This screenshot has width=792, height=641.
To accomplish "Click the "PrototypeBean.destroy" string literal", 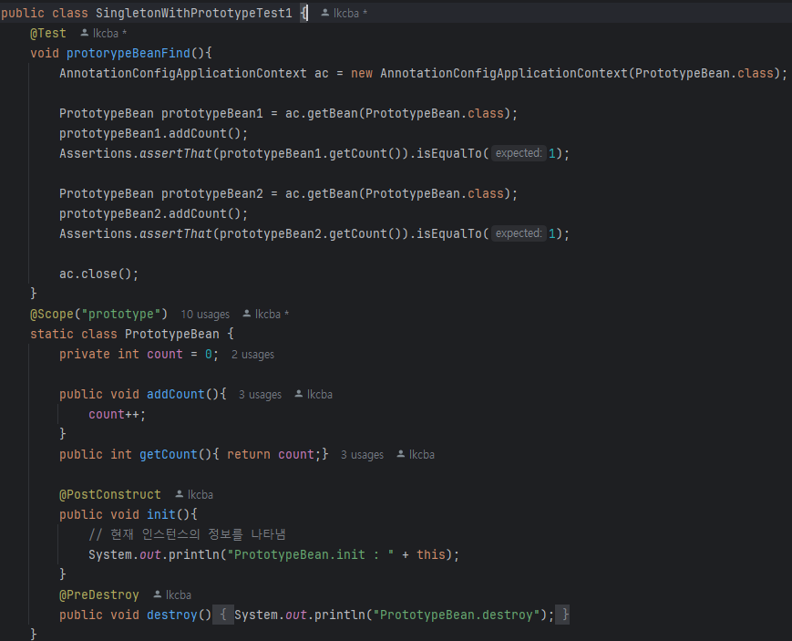I will point(457,615).
